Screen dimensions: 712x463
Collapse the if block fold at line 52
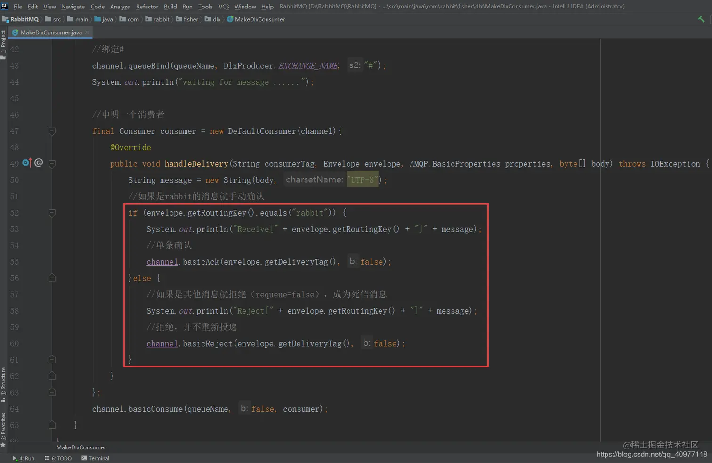[52, 213]
